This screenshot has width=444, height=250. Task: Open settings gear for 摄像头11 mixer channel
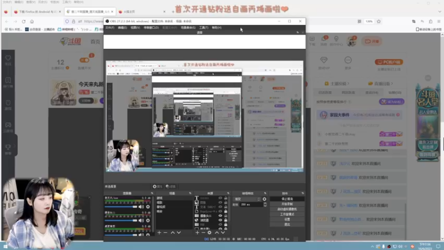click(148, 220)
